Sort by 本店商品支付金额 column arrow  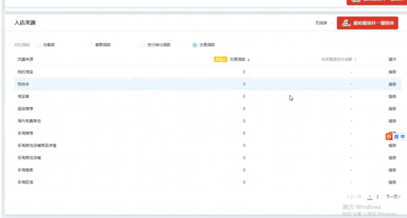pyautogui.click(x=355, y=59)
